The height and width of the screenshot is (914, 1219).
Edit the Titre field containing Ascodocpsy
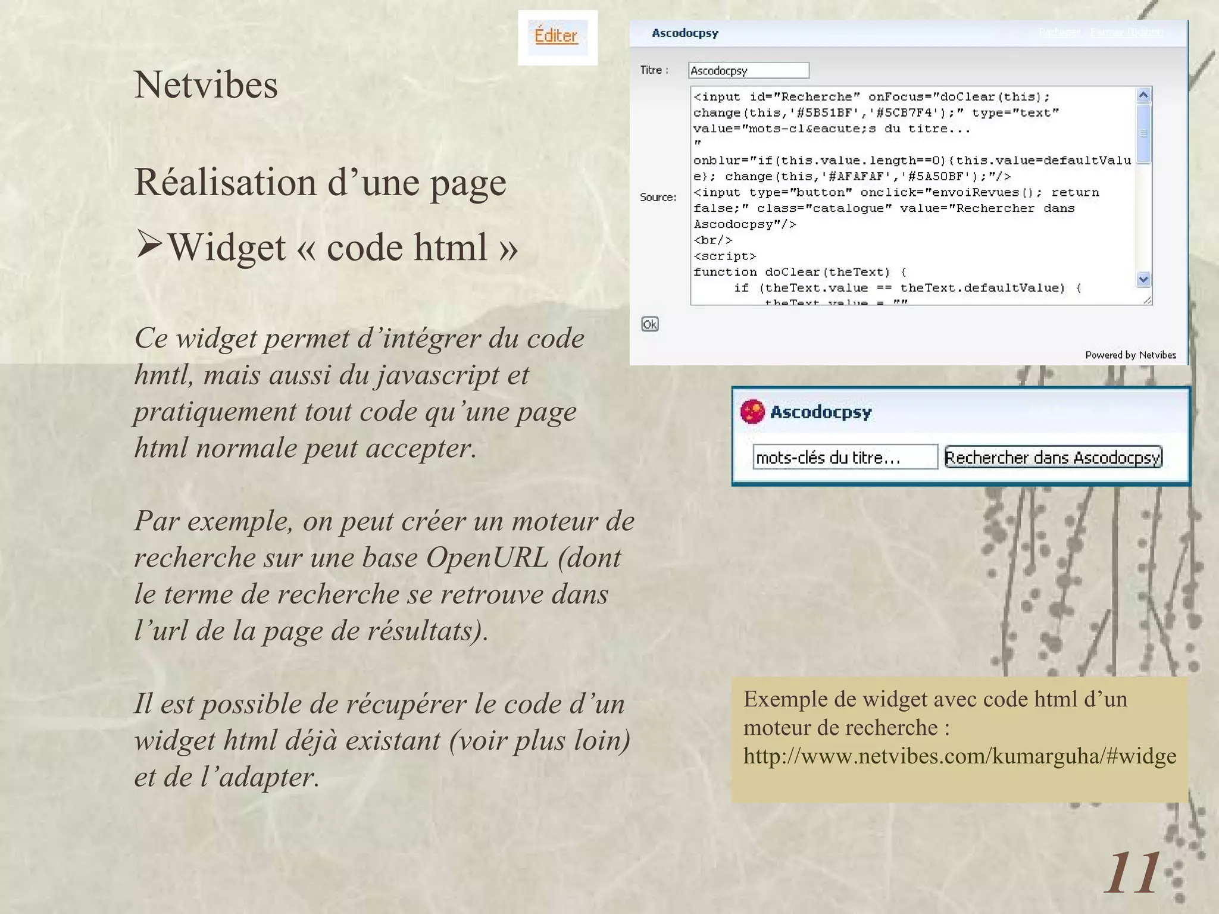[x=749, y=70]
